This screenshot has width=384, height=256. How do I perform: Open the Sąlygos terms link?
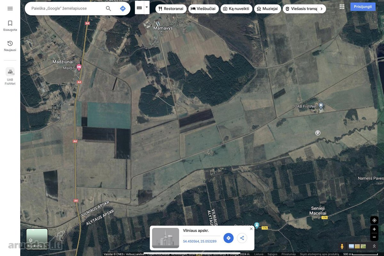point(272,254)
